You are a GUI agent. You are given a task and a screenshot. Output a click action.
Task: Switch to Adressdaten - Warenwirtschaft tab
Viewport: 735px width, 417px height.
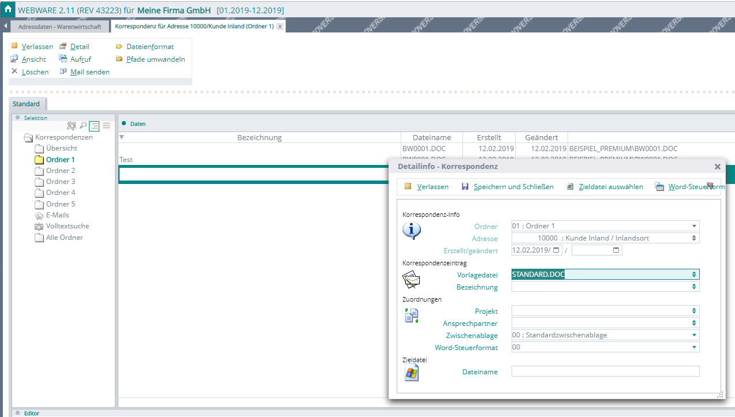coord(59,27)
